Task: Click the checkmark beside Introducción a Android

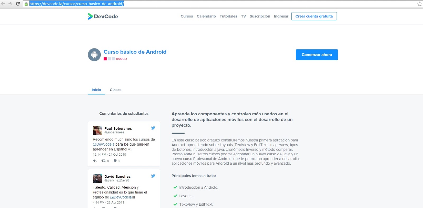Action: point(175,187)
